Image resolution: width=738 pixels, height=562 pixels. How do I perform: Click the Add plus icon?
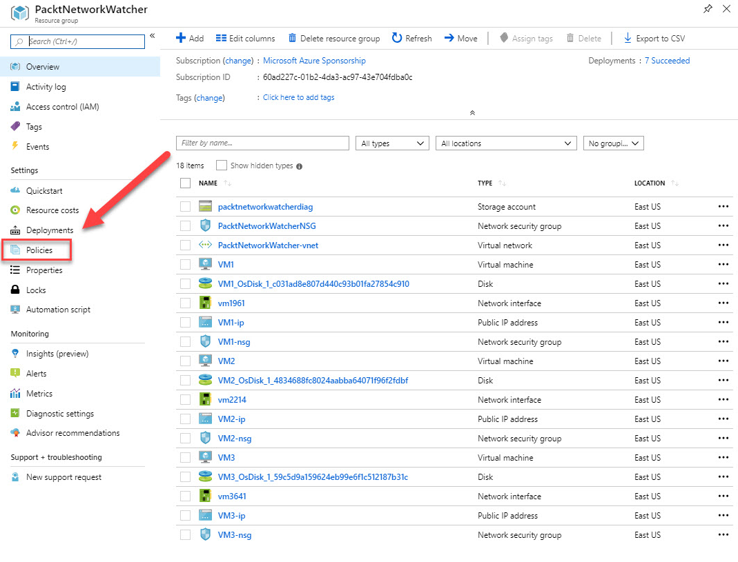coord(181,38)
